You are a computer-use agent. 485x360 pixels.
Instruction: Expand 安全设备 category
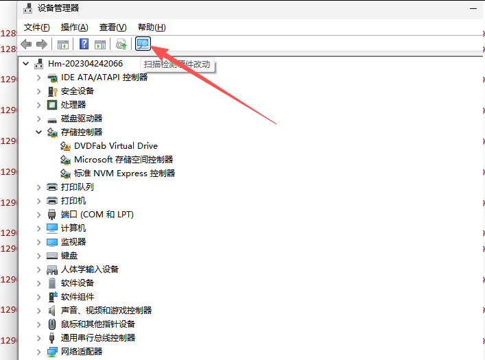pyautogui.click(x=38, y=91)
